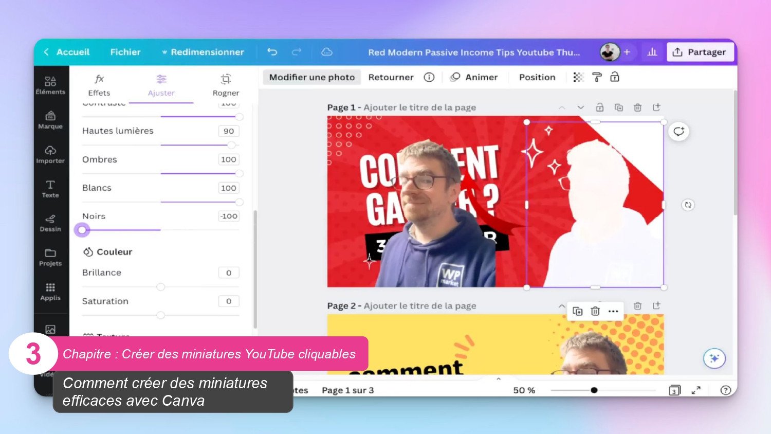This screenshot has width=771, height=434.
Task: Edit the Hautes lumières value 90
Action: point(229,131)
